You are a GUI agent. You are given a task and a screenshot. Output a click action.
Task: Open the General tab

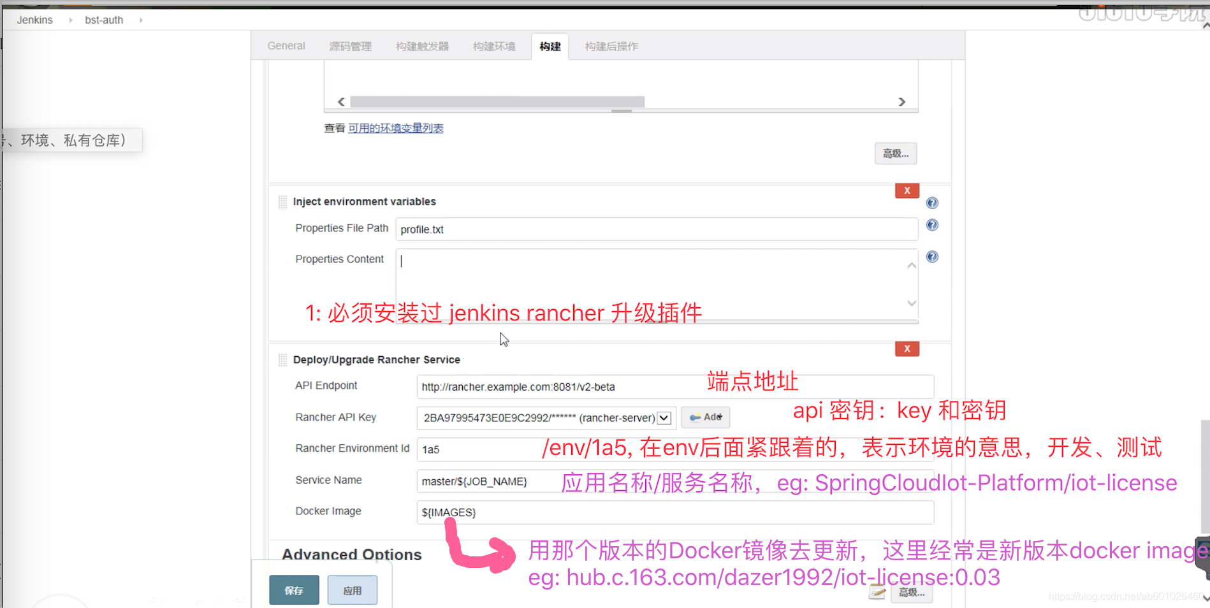tap(286, 46)
